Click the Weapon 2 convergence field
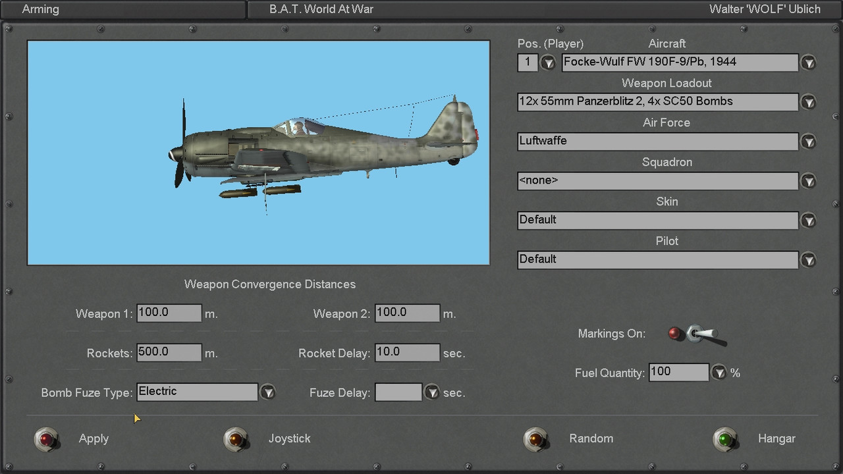The image size is (843, 474). click(407, 313)
